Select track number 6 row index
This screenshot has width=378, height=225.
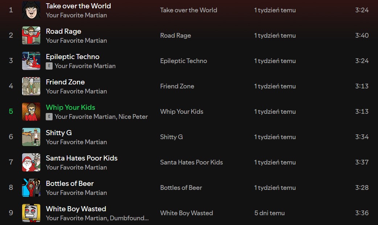pyautogui.click(x=11, y=137)
